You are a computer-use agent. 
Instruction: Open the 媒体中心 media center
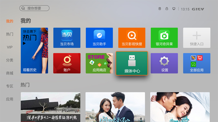coord(132,63)
